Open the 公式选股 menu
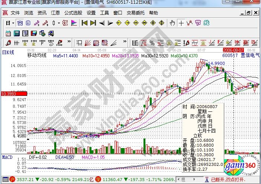Screen dimensions: 261x184 click(73, 13)
